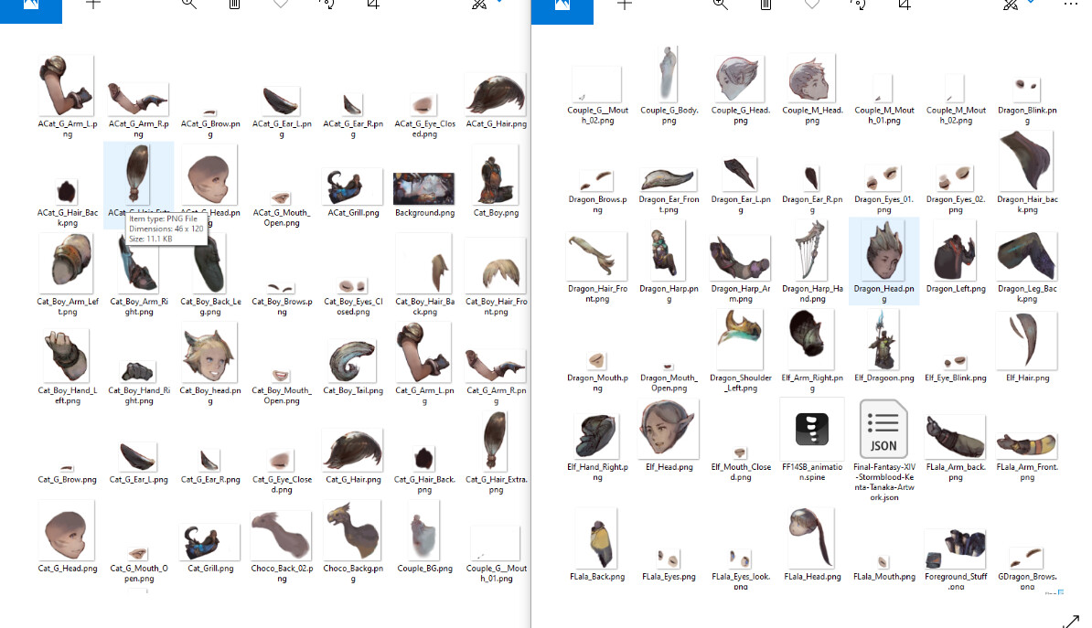The width and height of the screenshot is (1092, 628).
Task: Select the Cat_Boy_Tail.png thumbnail
Action: pos(353,361)
